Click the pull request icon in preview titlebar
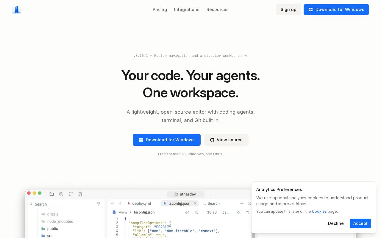Viewport: 381px width, 238px height. pyautogui.click(x=80, y=194)
